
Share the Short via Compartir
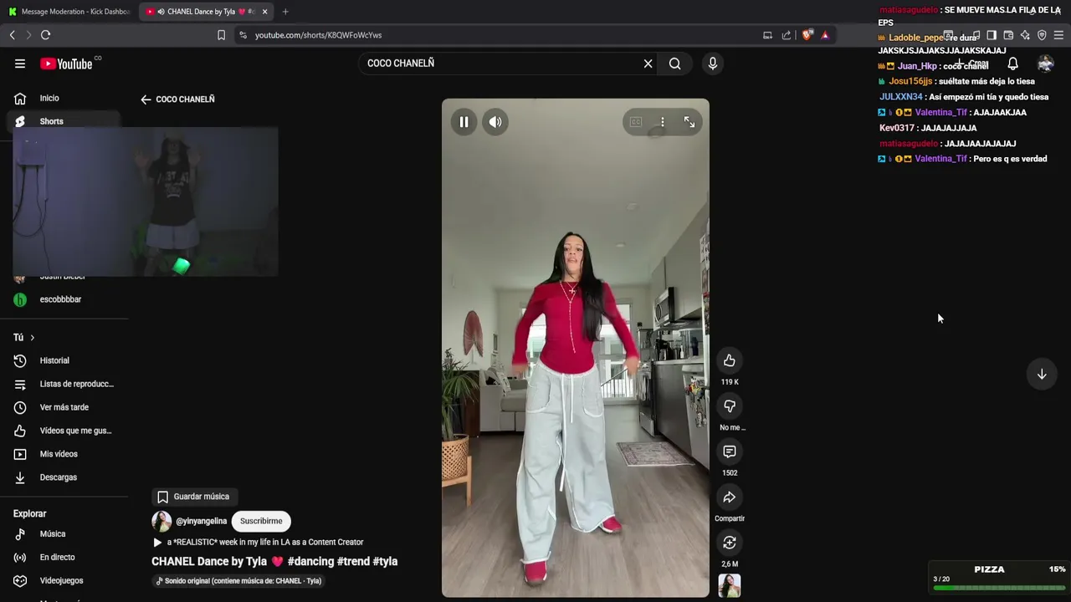tap(730, 497)
